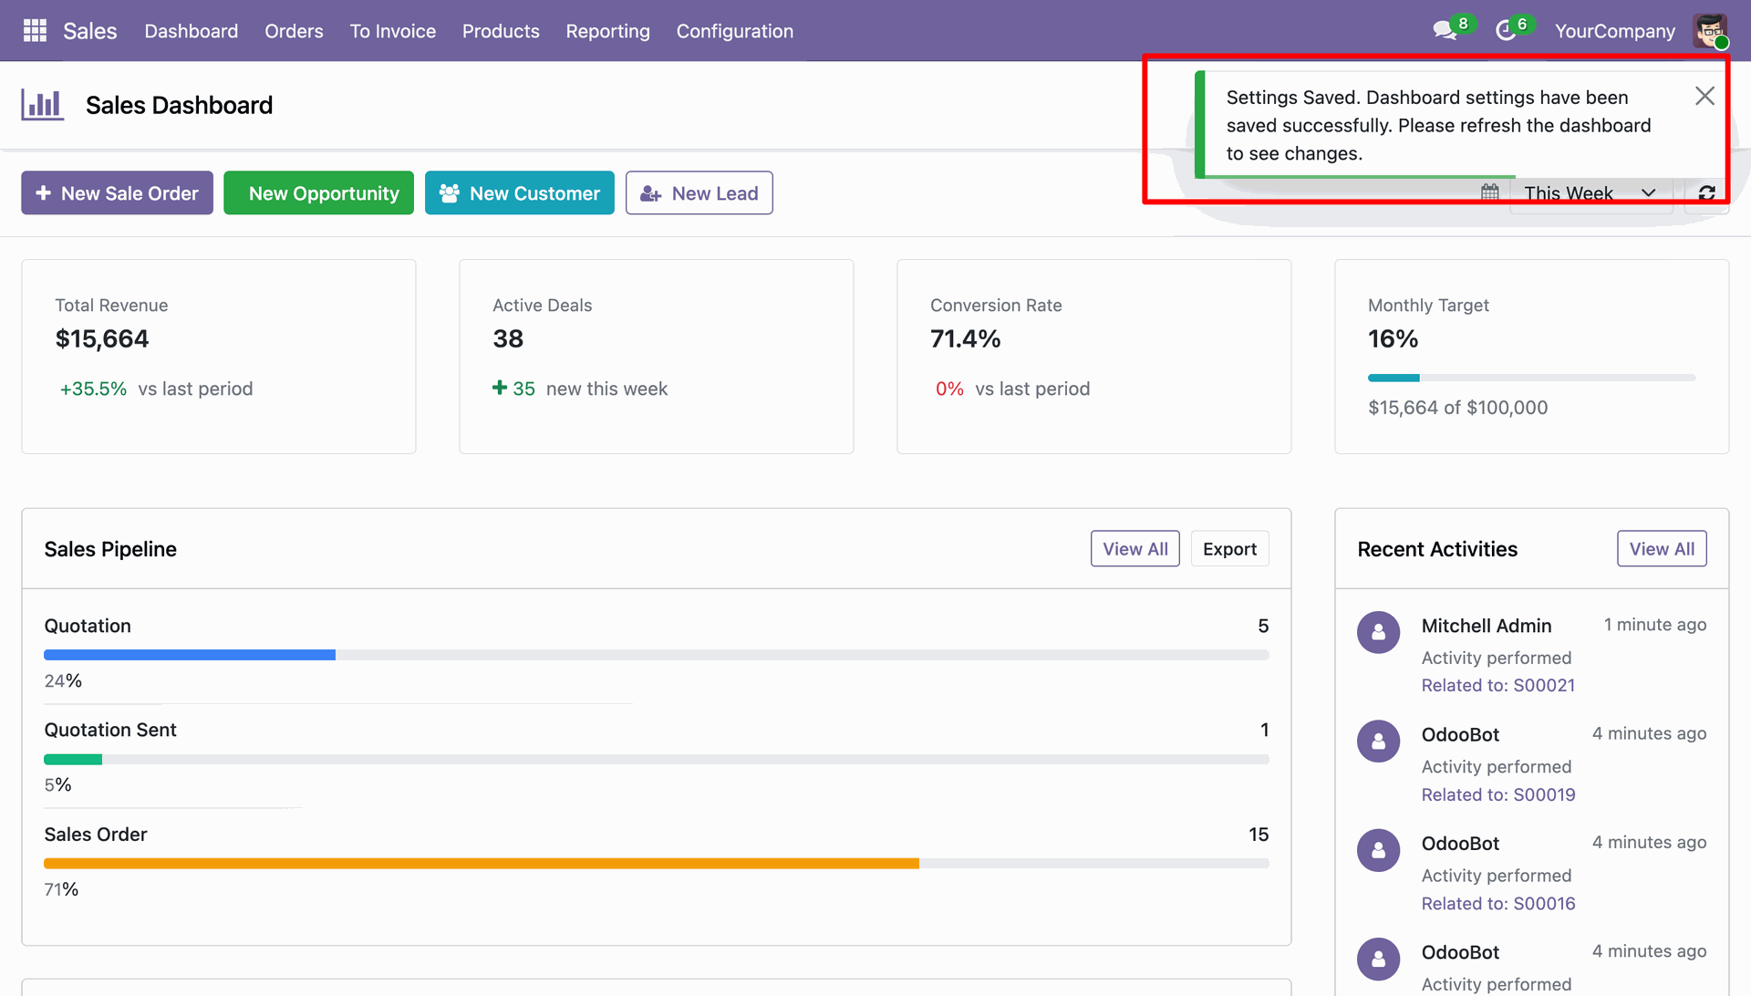The height and width of the screenshot is (996, 1751).
Task: Open the Configuration menu
Action: coord(734,31)
